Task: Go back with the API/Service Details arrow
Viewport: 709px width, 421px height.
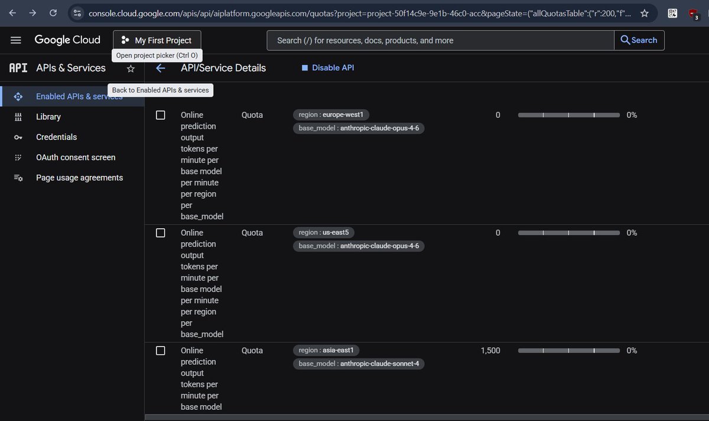Action: [x=160, y=68]
